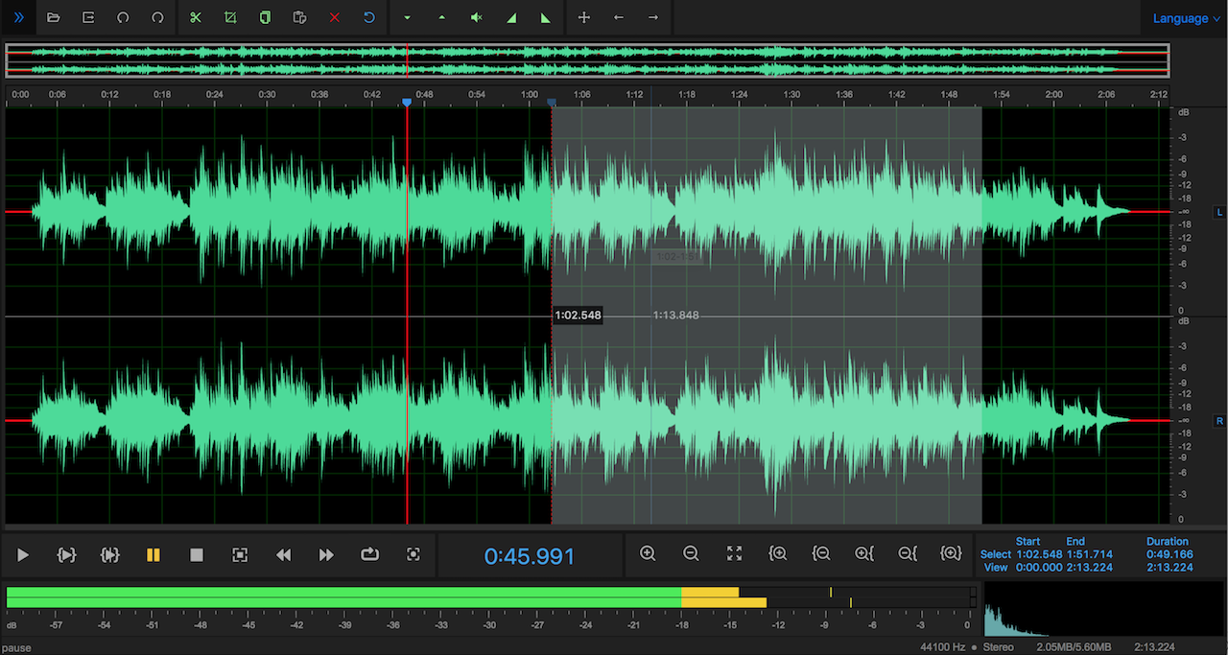This screenshot has width=1228, height=655.
Task: Copy the selected audio
Action: 265,17
